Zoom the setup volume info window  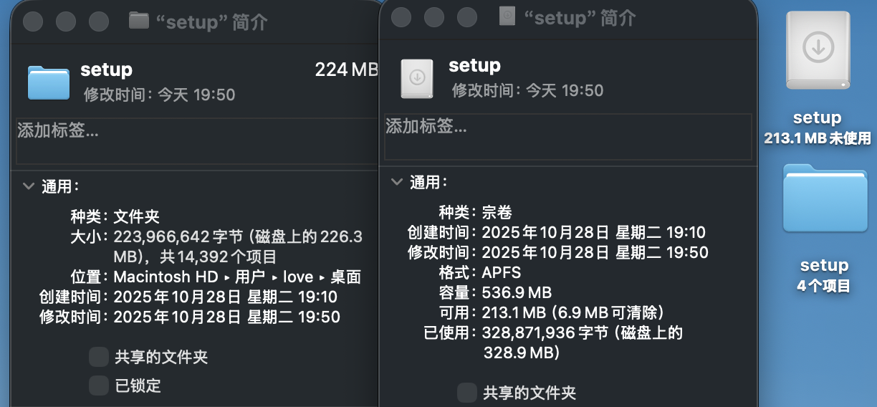click(467, 17)
